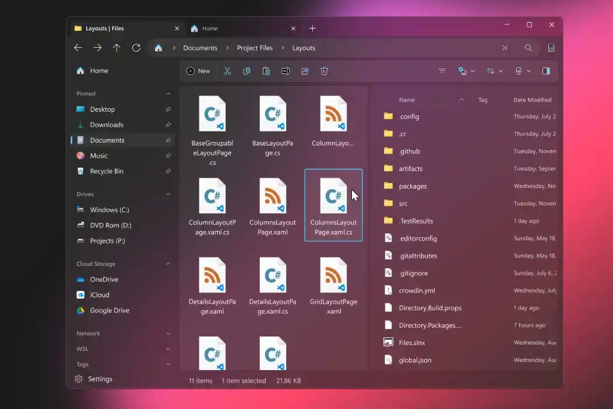Viewport: 613px width, 409px height.
Task: Open OneDrive cloud storage
Action: (122, 279)
